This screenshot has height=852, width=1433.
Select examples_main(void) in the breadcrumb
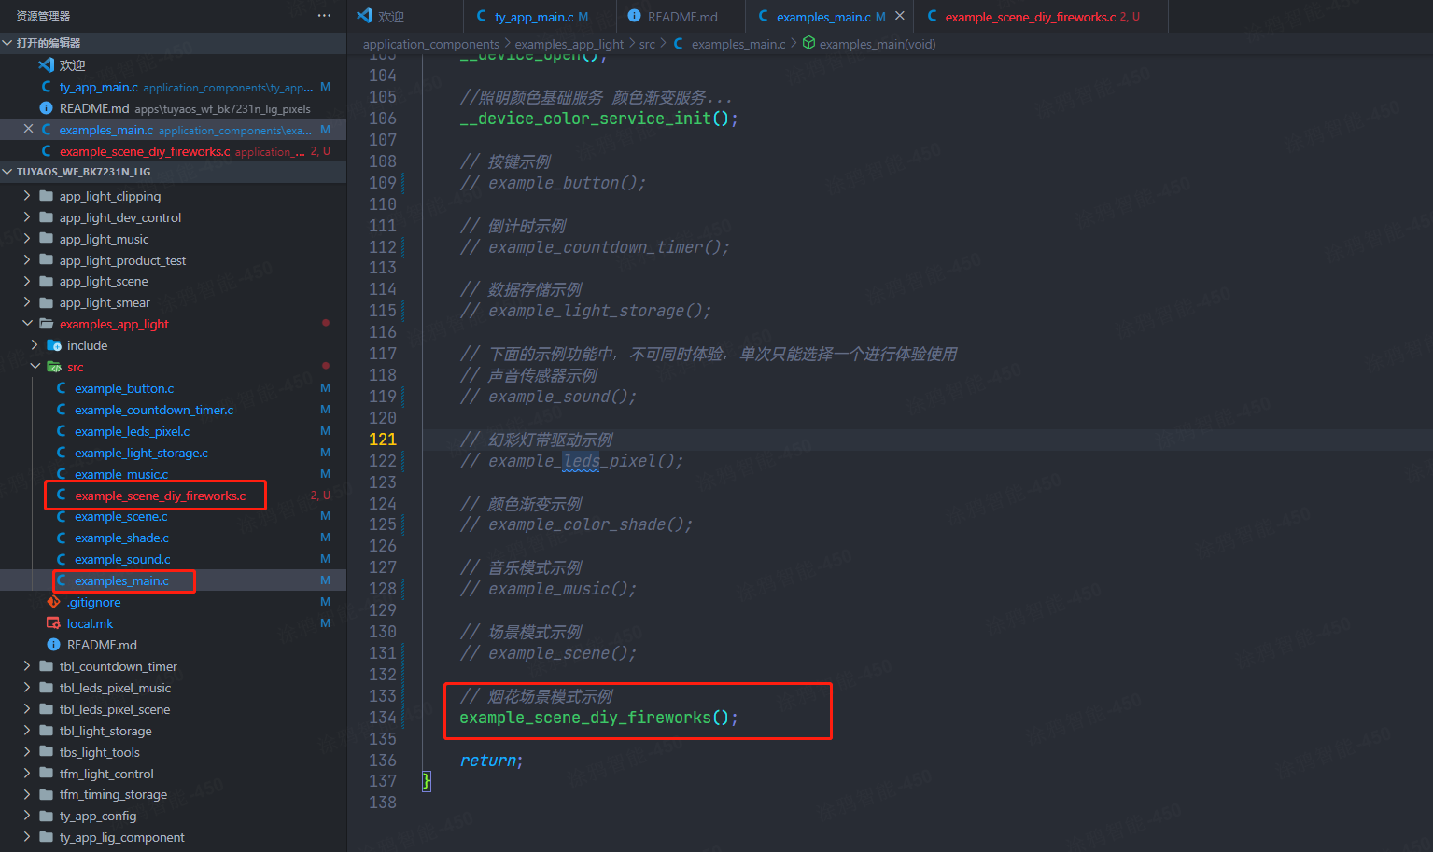coord(878,44)
